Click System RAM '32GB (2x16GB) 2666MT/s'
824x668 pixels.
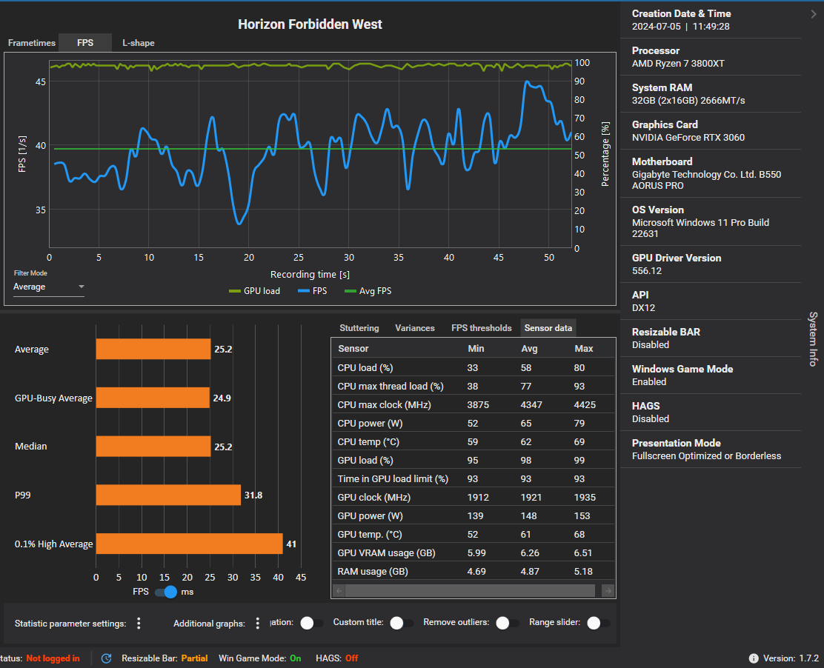688,100
